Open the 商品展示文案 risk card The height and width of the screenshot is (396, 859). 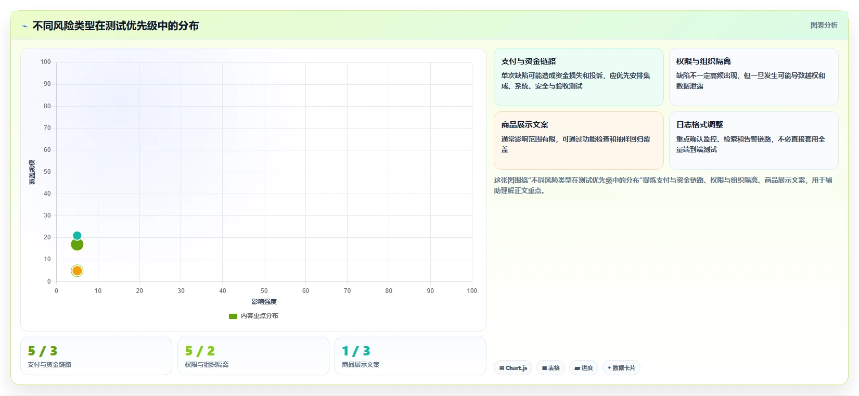point(579,140)
